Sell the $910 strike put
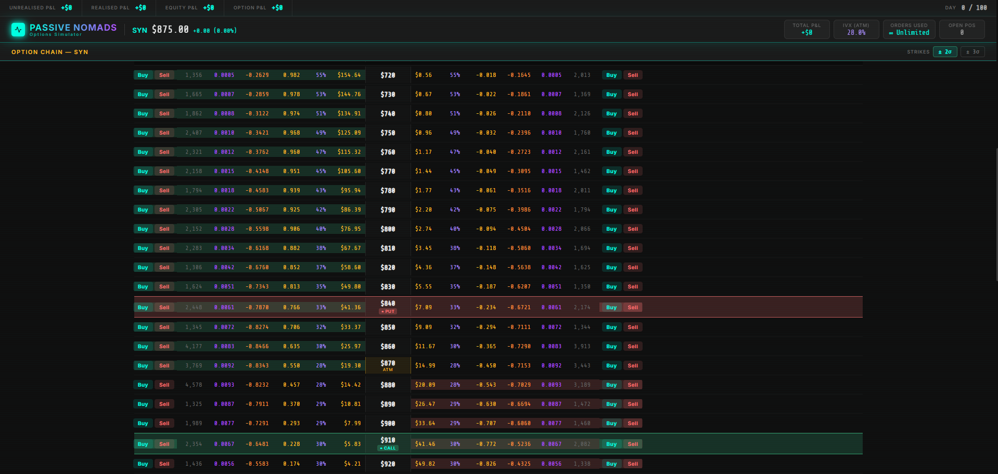 pos(633,444)
